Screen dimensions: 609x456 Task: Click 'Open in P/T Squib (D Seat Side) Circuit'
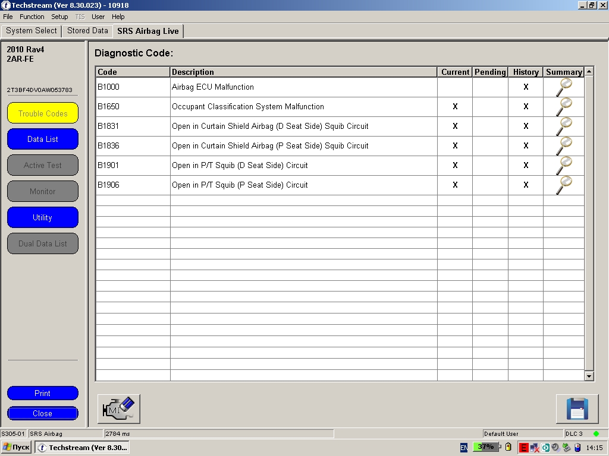tap(240, 166)
